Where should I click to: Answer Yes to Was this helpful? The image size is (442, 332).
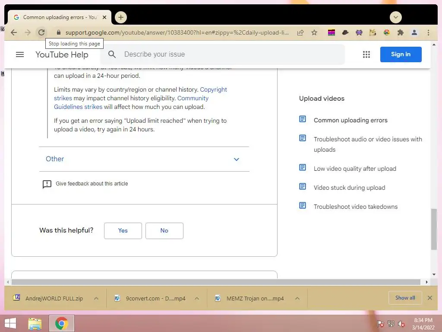(123, 231)
